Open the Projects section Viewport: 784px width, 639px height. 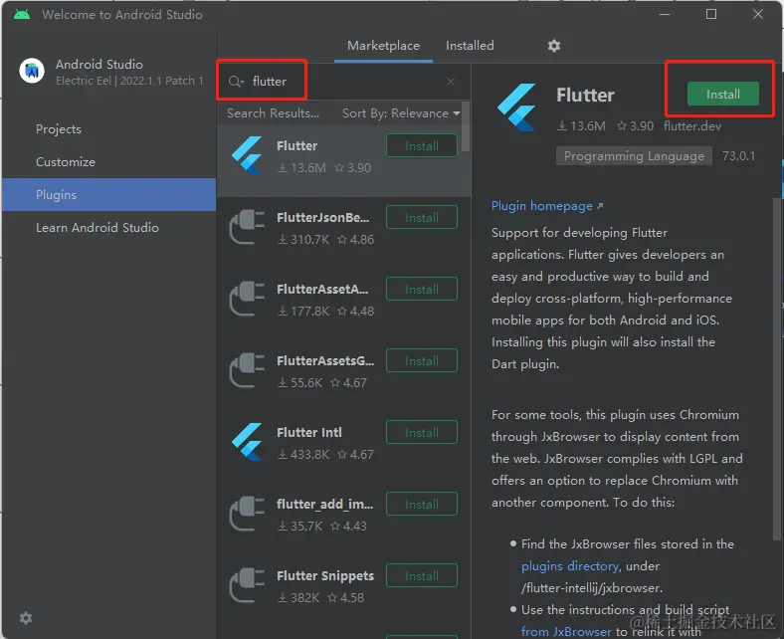point(59,129)
